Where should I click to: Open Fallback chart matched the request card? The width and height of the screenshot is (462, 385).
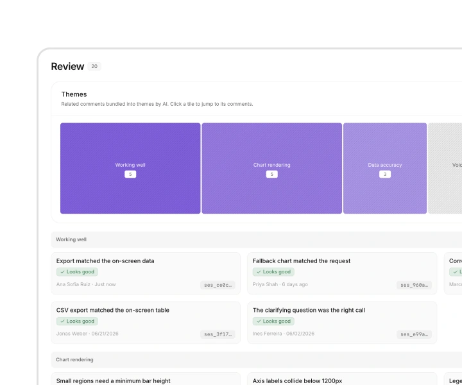click(342, 273)
